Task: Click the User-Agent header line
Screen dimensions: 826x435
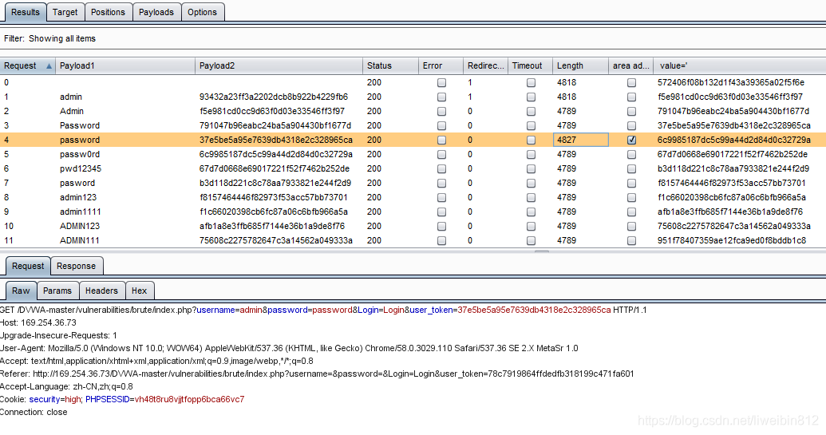Action: 289,349
